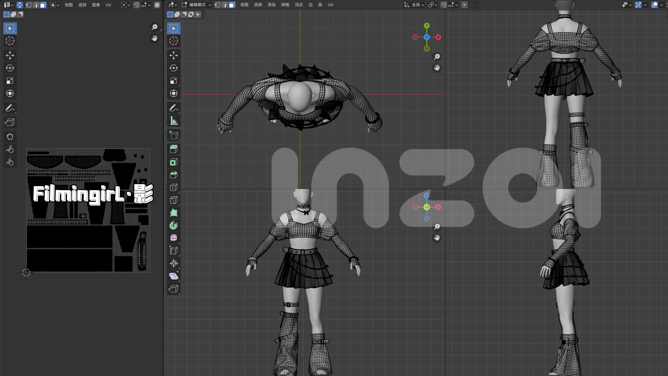
Task: Select the Rotate tool in 3D viewport
Action: coord(174,68)
